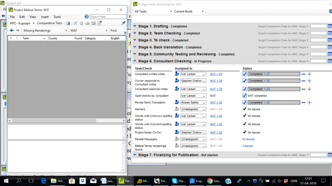Click the open-book icon in Biblical Terms toolbar
Viewport: 332px width, 186px height.
[87, 23]
